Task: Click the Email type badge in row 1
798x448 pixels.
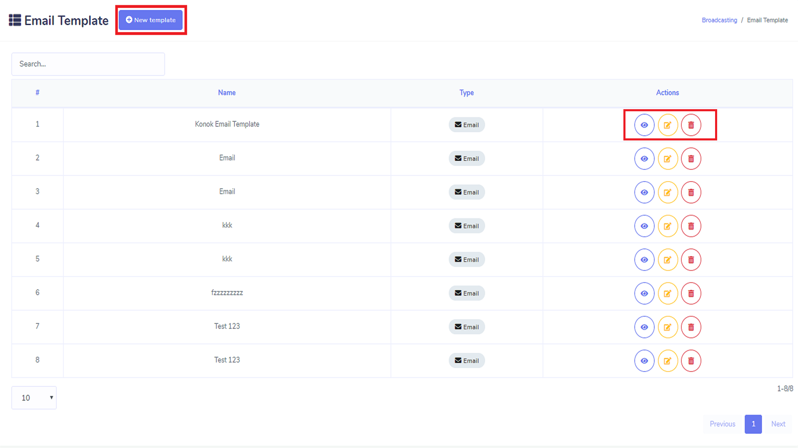Action: [x=467, y=125]
